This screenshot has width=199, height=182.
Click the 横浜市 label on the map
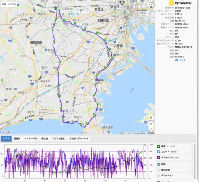coord(99,80)
